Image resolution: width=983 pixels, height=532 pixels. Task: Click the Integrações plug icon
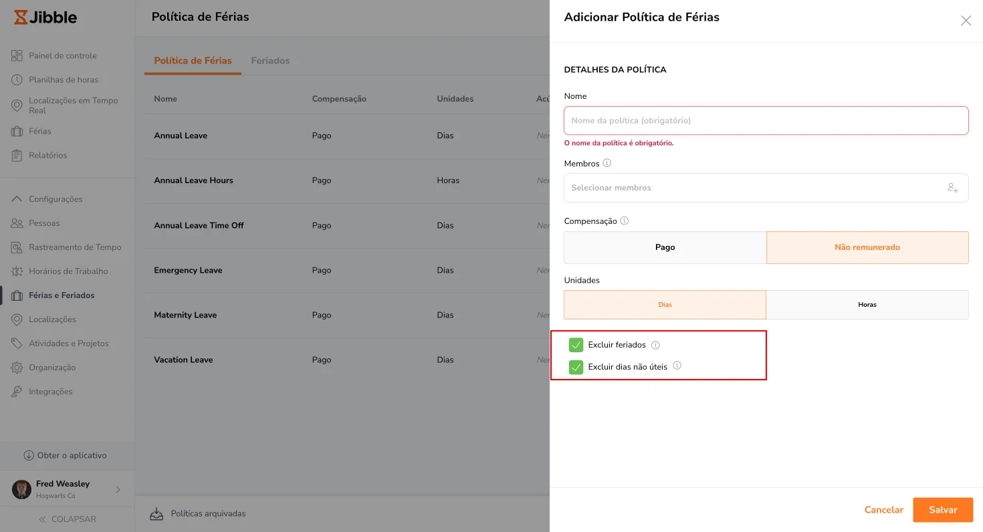[17, 392]
